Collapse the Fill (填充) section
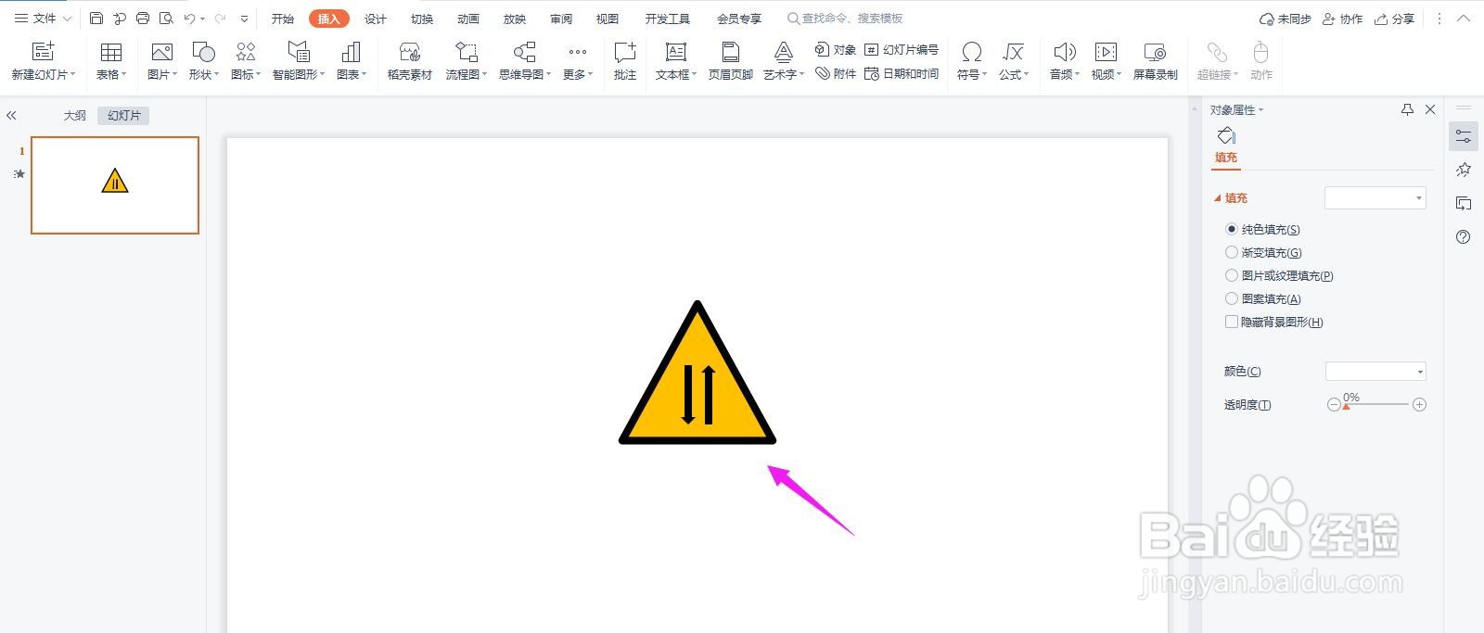The image size is (1484, 633). (x=1218, y=197)
